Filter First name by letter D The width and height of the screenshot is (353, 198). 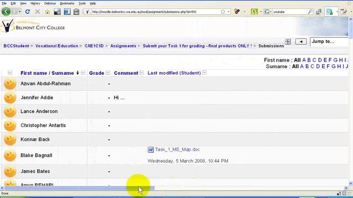pyautogui.click(x=320, y=60)
